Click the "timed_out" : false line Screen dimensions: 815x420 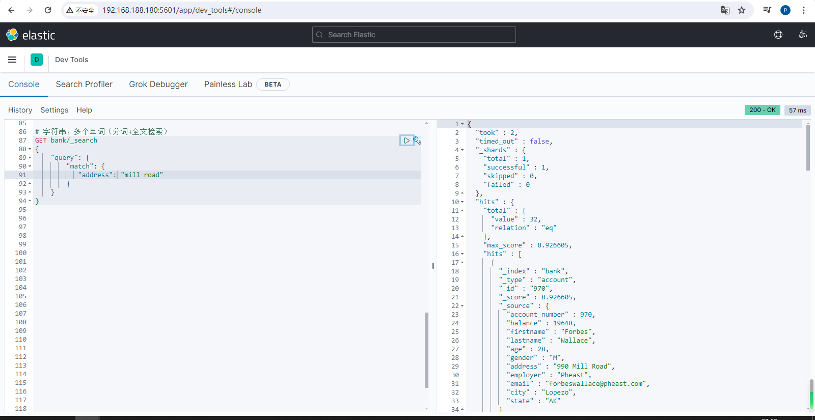point(514,142)
